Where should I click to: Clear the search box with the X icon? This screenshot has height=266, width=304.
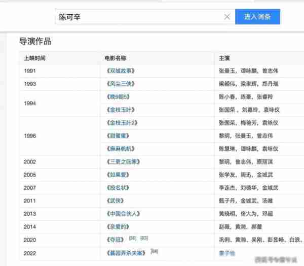click(227, 17)
